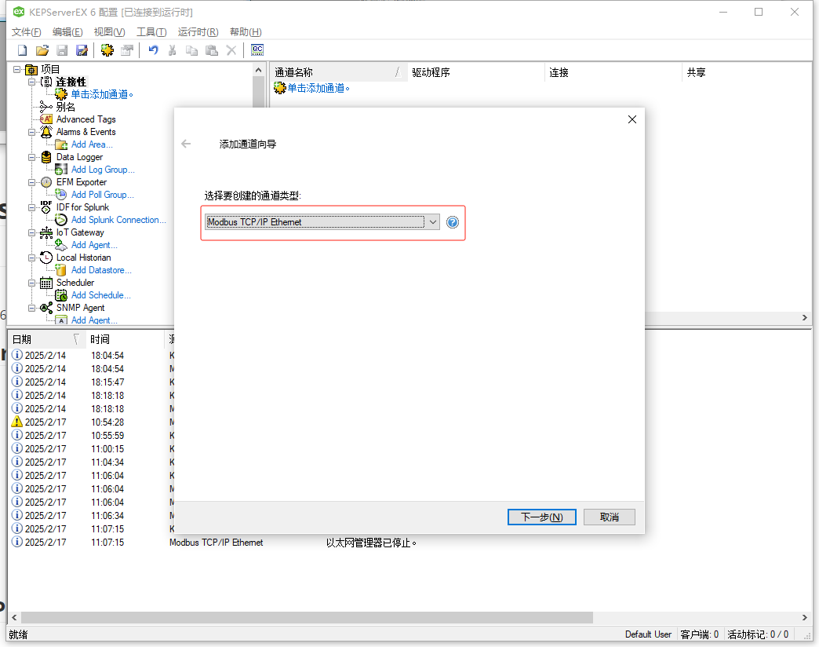
Task: Collapse the Scheduler tree node
Action: click(x=32, y=283)
